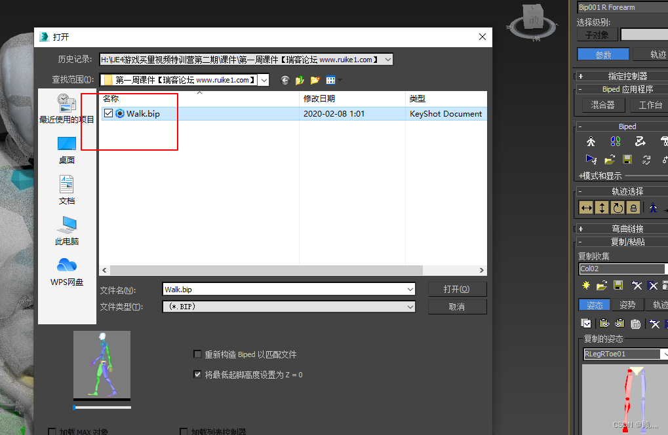Load collections folder icon under Col02
668x435 pixels.
[x=602, y=285]
